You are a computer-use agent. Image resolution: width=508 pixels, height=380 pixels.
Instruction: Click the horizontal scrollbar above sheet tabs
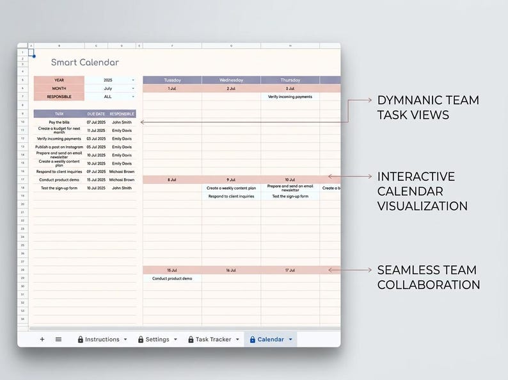click(185, 328)
